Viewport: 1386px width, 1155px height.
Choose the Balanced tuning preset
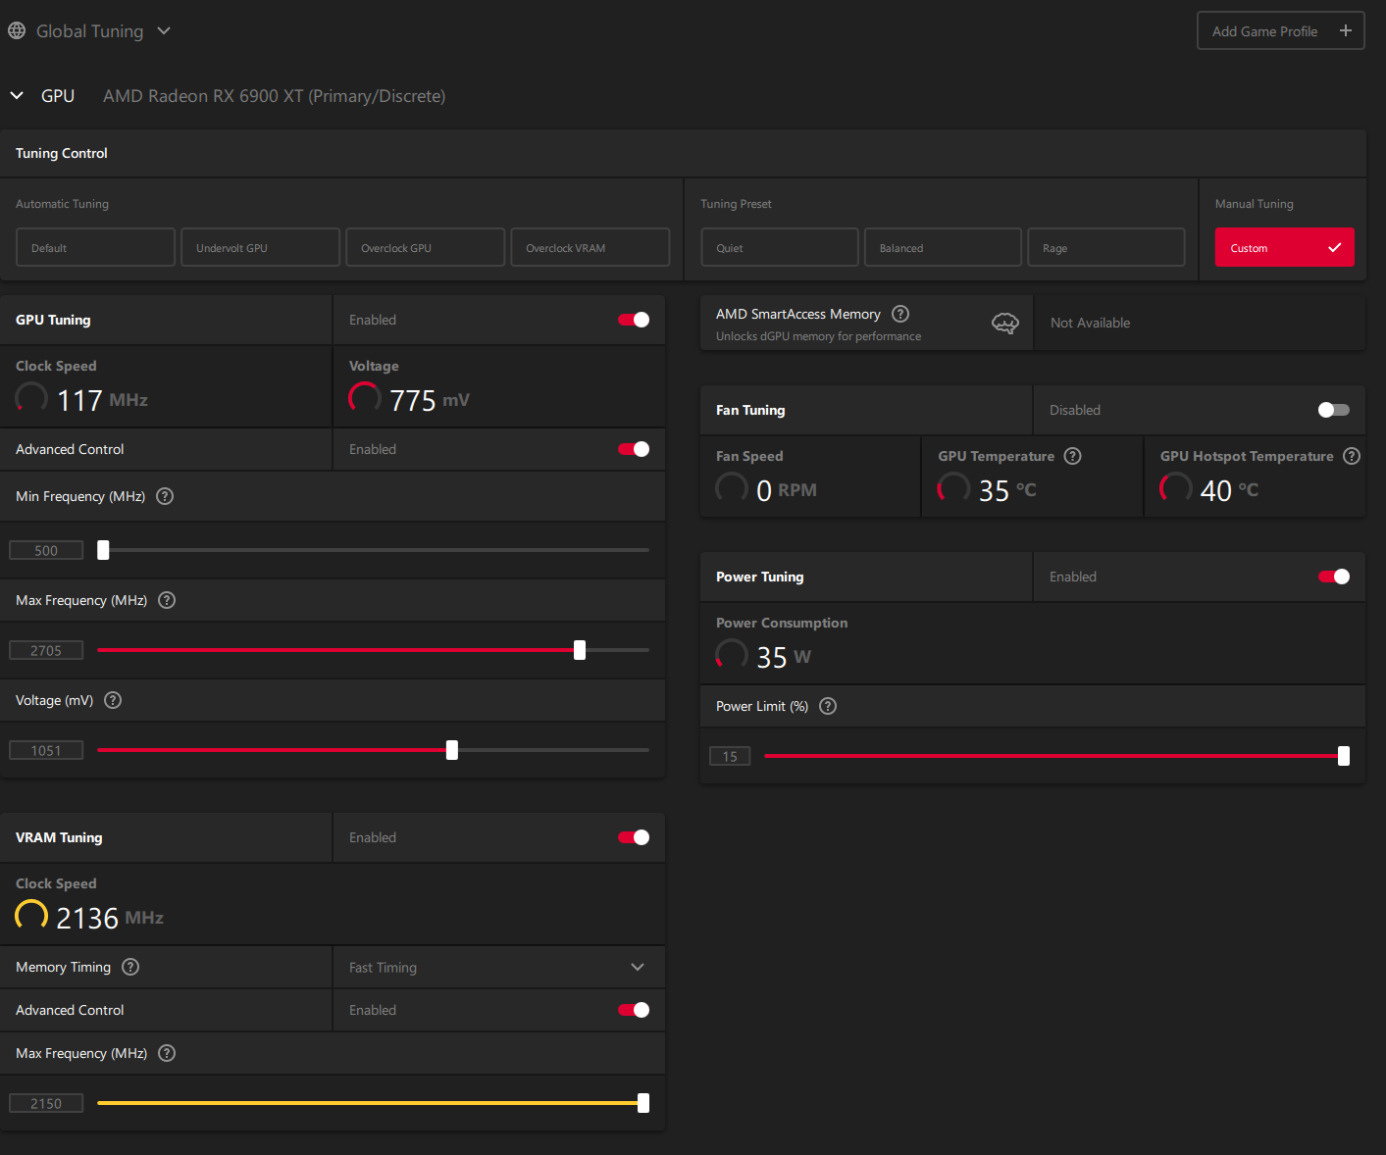tap(943, 248)
